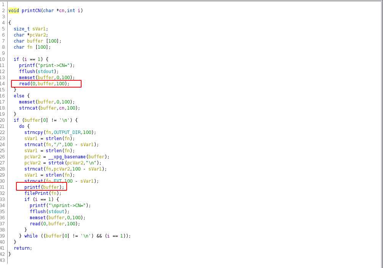Select the highlighted void return type
This screenshot has height=268, width=383.
[x=13, y=10]
